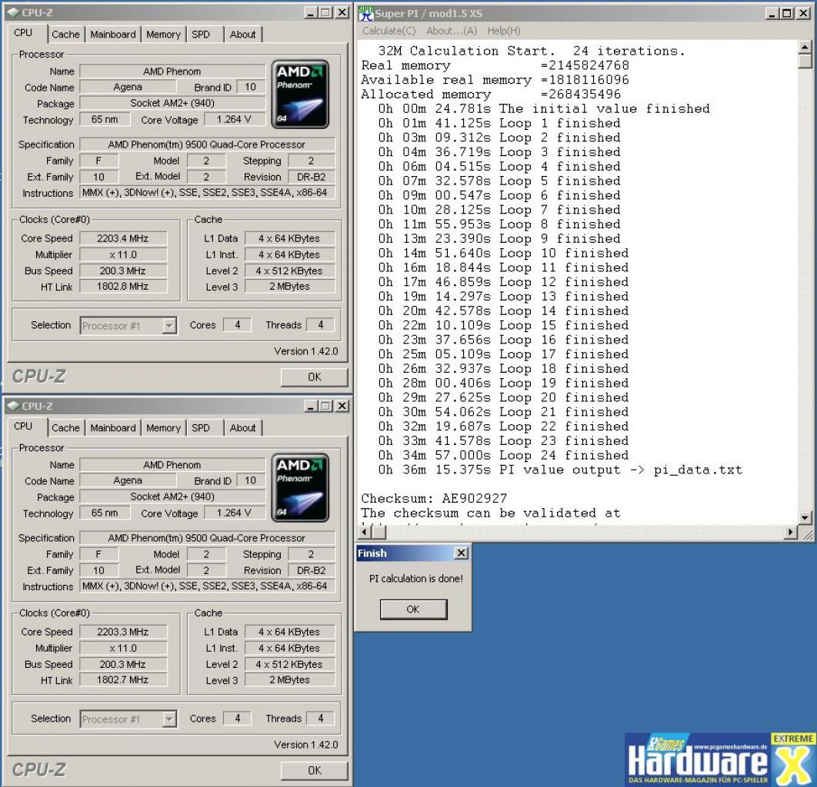Open Help(H) menu in Super PI
The width and height of the screenshot is (817, 787).
click(504, 31)
